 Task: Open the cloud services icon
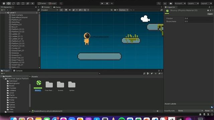(x=171, y=3)
